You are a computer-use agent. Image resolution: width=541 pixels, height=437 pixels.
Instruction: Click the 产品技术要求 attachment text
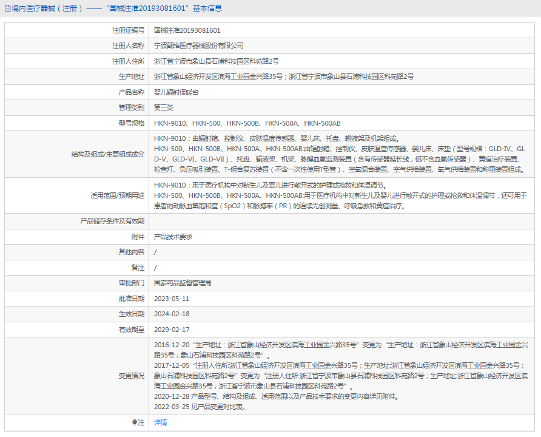click(173, 237)
